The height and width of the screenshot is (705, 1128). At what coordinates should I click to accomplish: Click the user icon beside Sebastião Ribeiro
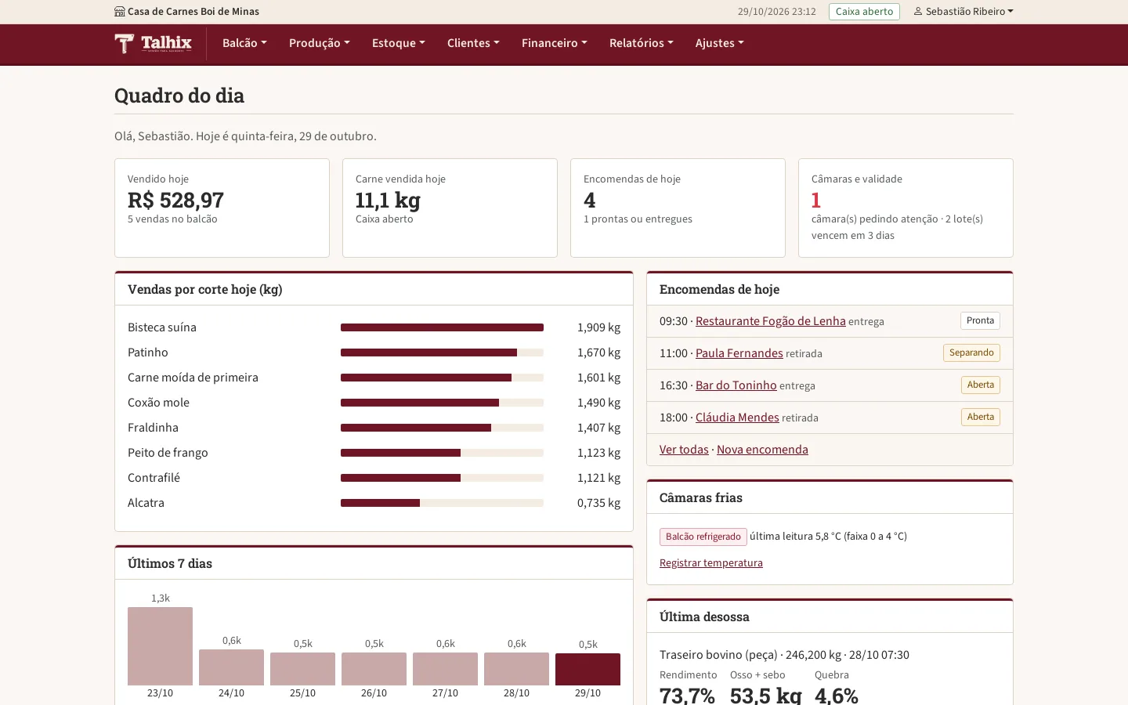point(918,12)
